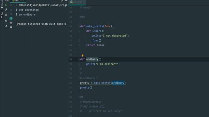Click highlighted 'ordinary' in def line

click(x=92, y=59)
